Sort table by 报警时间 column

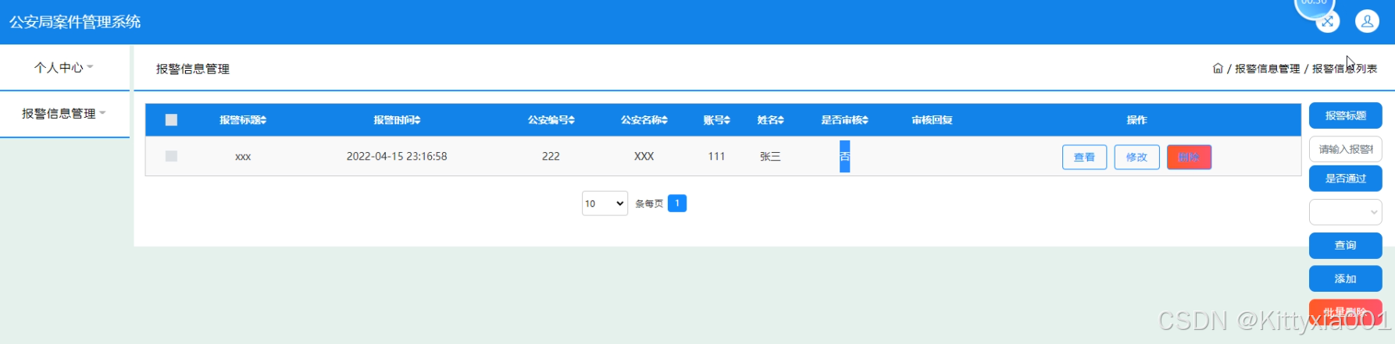[x=397, y=120]
